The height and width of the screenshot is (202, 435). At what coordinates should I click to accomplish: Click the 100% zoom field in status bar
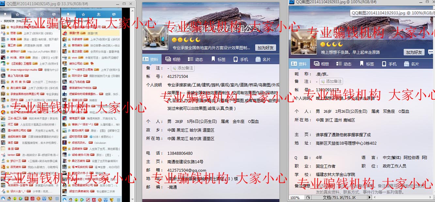tap(297, 197)
